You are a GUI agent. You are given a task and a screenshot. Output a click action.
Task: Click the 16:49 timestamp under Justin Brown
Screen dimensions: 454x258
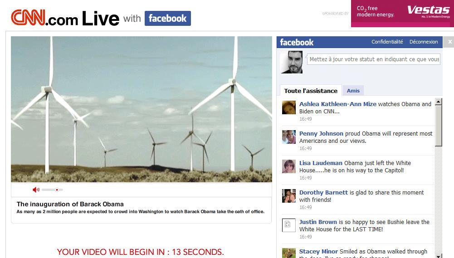click(x=306, y=237)
